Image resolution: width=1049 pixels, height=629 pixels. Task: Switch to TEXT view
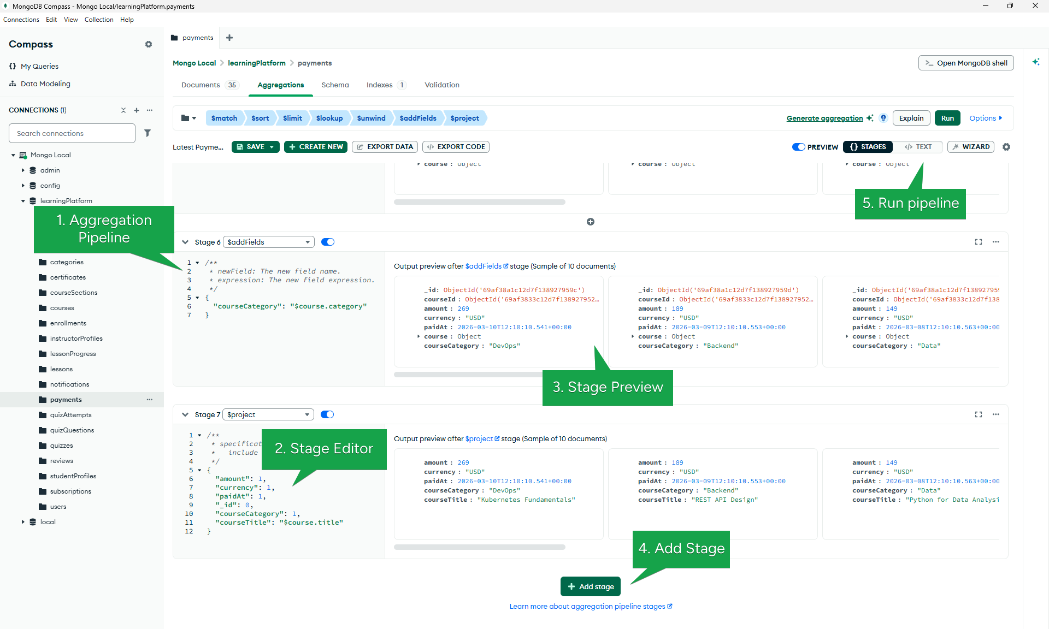(918, 147)
